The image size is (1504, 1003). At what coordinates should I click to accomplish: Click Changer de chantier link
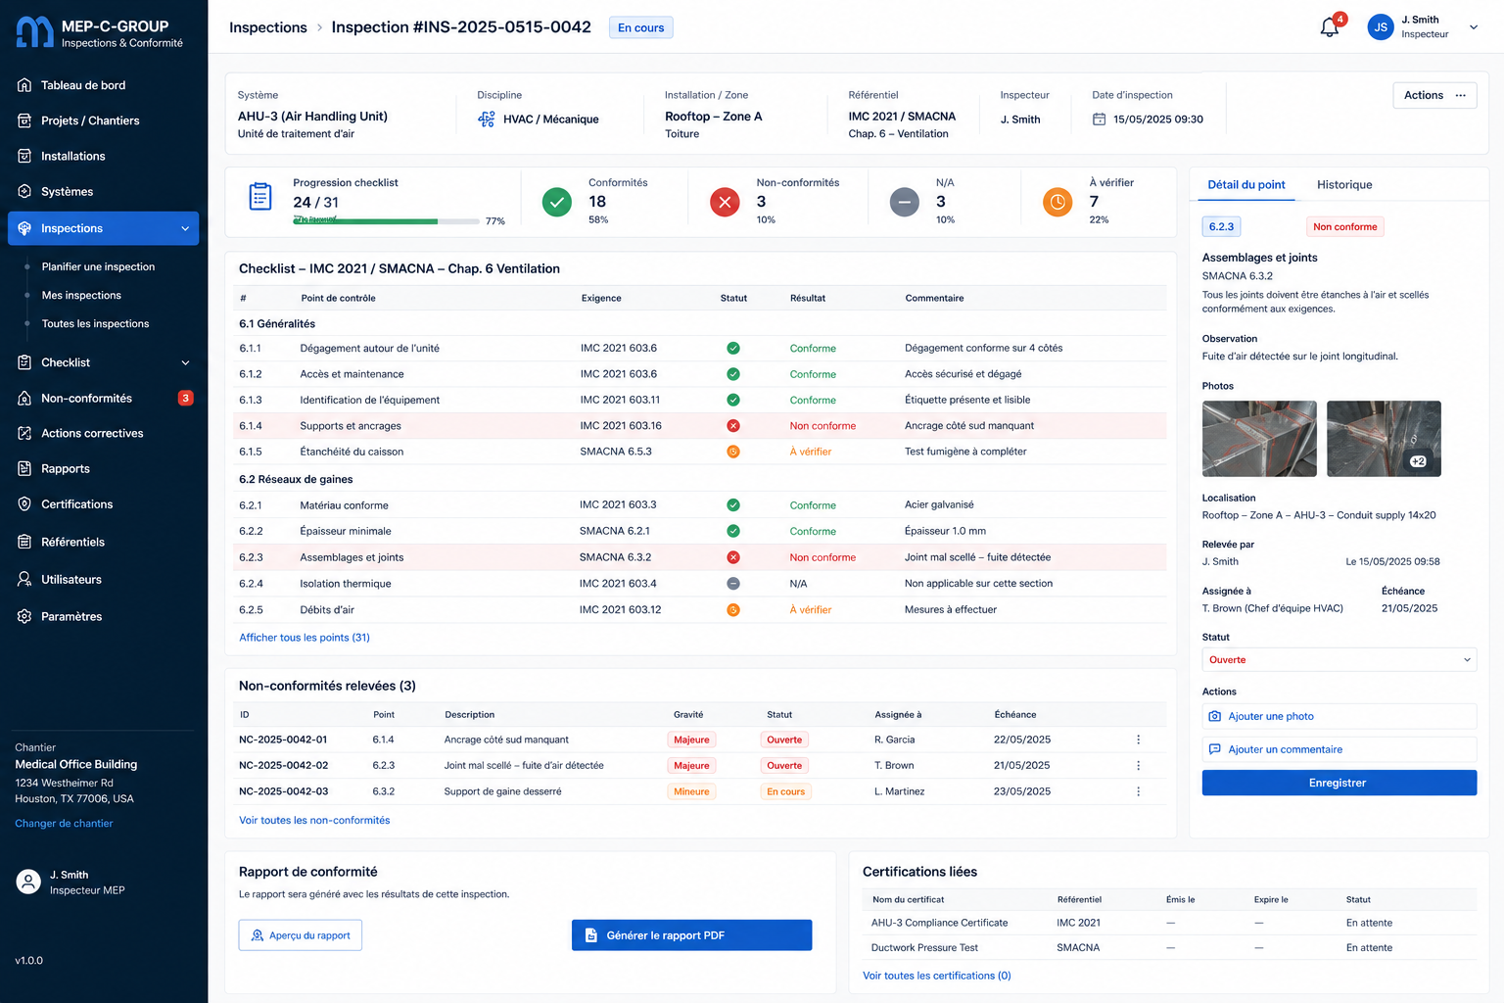pyautogui.click(x=64, y=823)
